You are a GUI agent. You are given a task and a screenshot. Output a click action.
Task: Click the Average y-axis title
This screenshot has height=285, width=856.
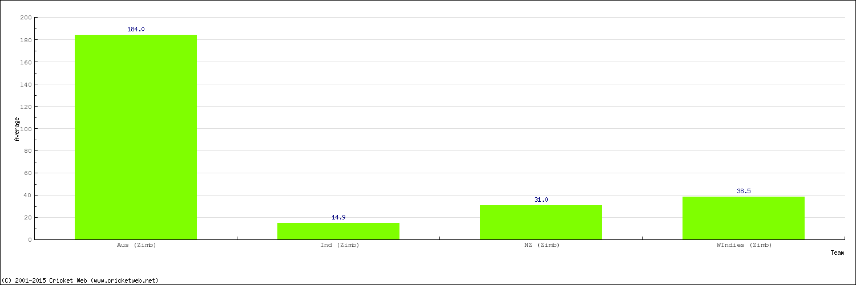pos(17,129)
